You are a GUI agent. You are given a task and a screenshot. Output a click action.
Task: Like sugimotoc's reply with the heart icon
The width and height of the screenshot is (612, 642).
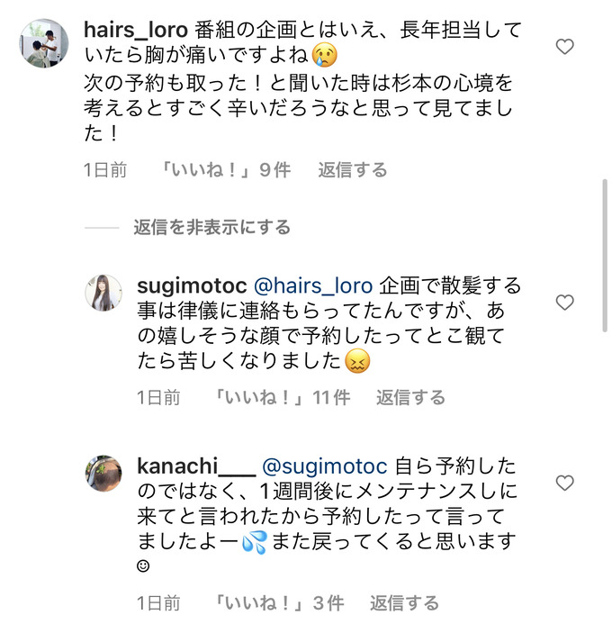click(564, 303)
